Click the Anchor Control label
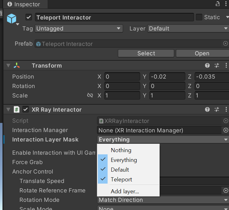Image resolution: width=229 pixels, height=210 pixels. [x=33, y=172]
